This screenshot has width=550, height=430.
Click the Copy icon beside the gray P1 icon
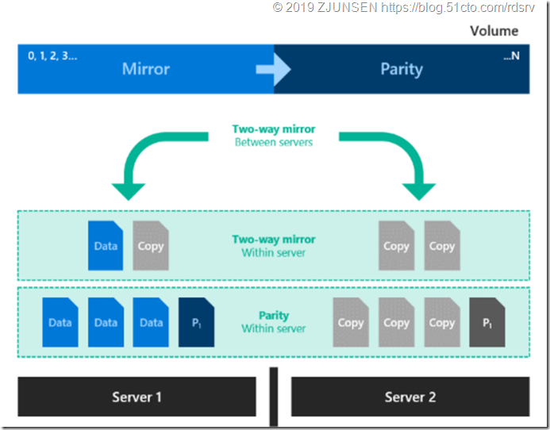coord(442,322)
